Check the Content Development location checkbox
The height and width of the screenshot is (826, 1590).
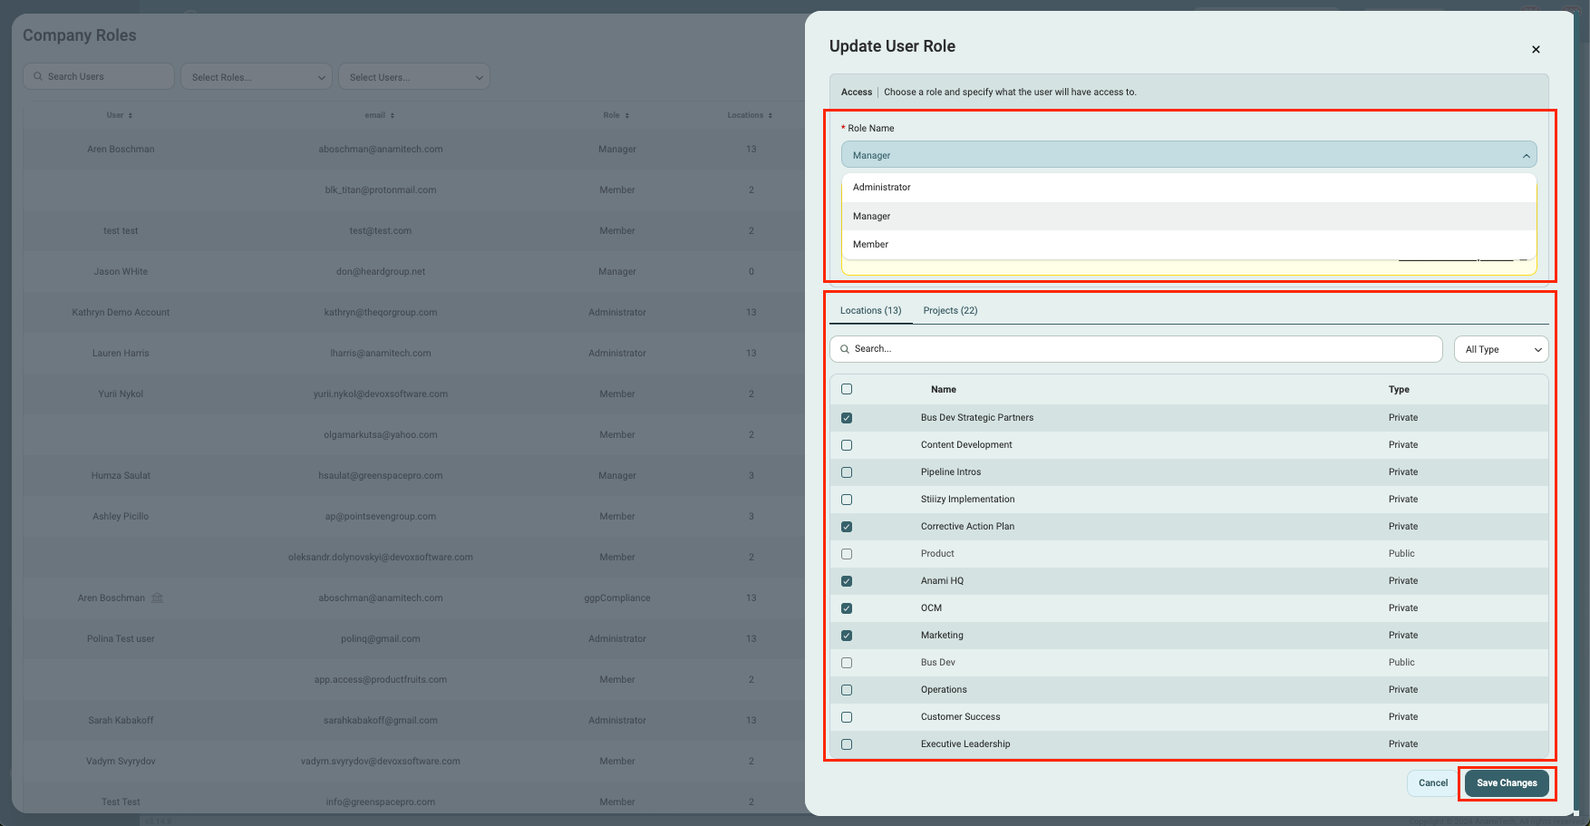[x=847, y=445]
